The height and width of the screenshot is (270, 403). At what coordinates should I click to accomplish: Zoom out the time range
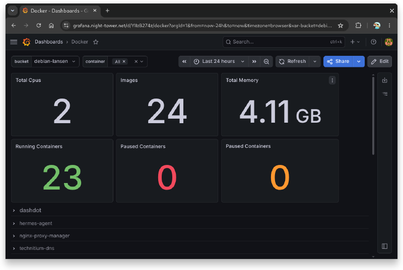pos(266,61)
